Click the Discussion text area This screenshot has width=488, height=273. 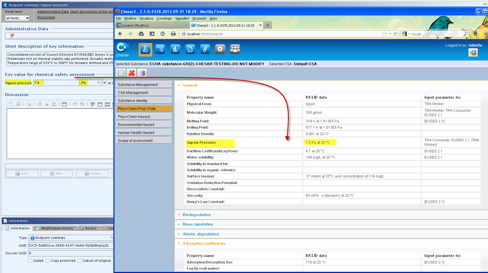click(x=60, y=134)
